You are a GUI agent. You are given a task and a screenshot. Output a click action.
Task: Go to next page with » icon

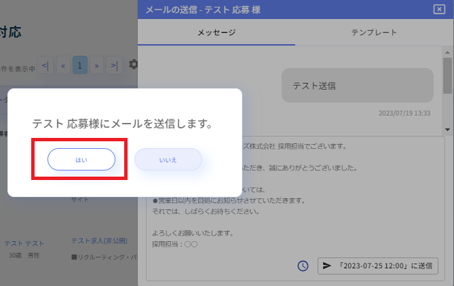tap(97, 65)
